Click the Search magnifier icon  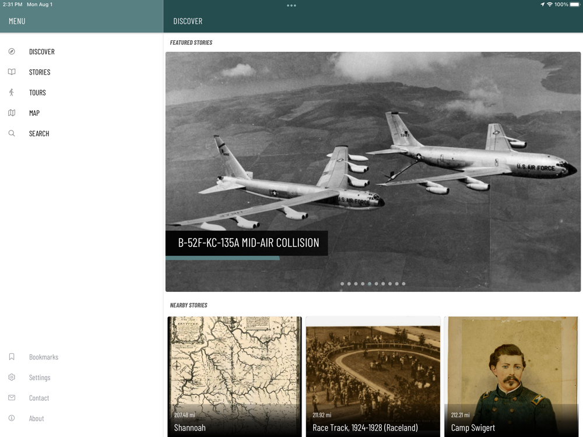(12, 133)
